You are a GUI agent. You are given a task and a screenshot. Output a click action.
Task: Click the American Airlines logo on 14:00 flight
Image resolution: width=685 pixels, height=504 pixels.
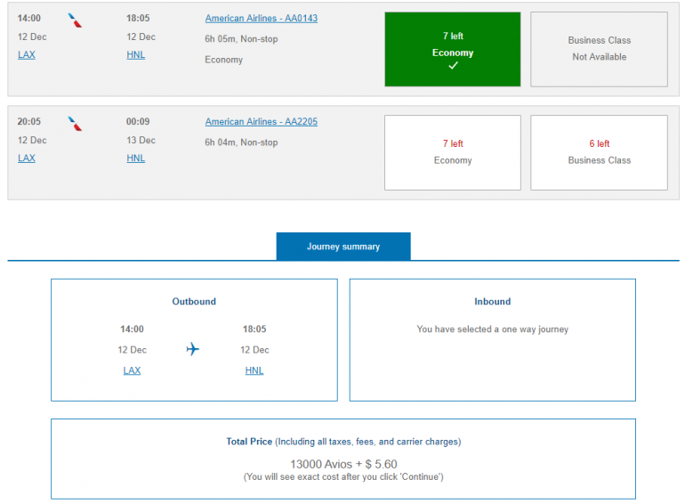[76, 20]
